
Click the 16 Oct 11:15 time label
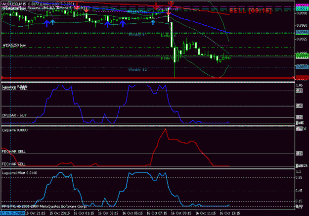point(206,213)
